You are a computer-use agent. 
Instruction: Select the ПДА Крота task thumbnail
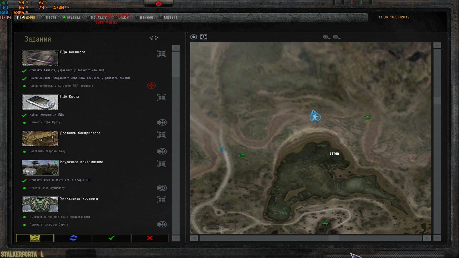(40, 102)
